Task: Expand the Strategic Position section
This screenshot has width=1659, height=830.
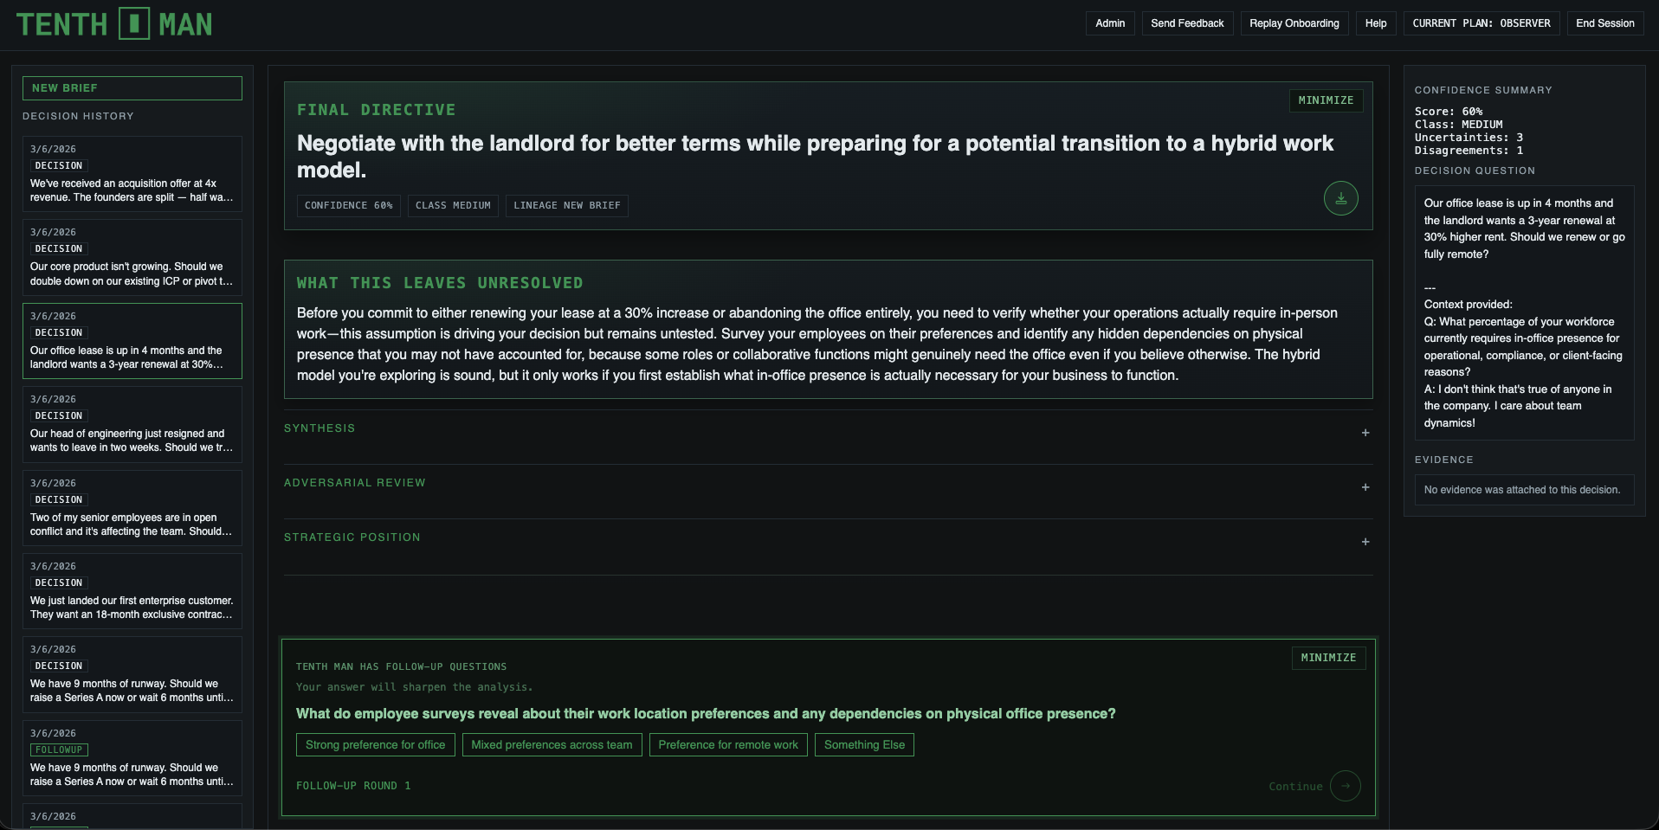Action: tap(1365, 542)
